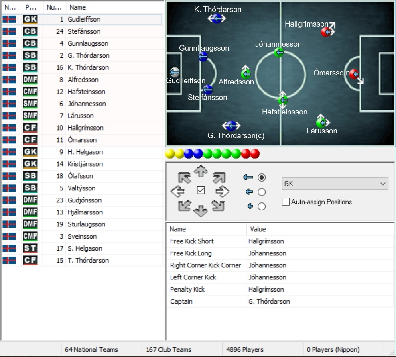
Task: Click Captain value G. Thórdarson
Action: click(x=269, y=301)
